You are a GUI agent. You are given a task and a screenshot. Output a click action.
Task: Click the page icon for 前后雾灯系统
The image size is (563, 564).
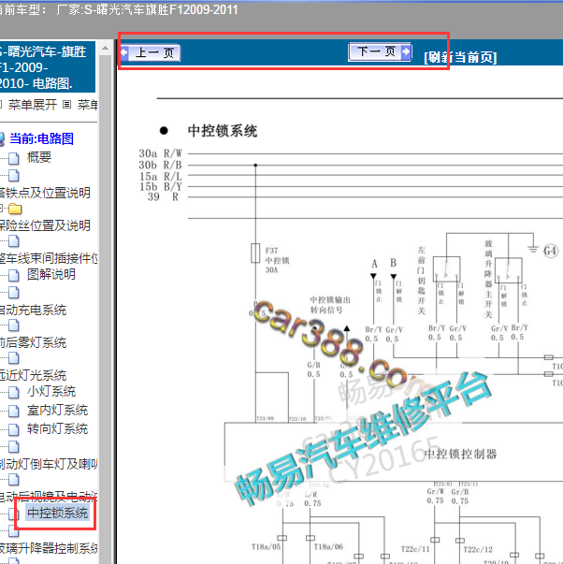pyautogui.click(x=14, y=325)
